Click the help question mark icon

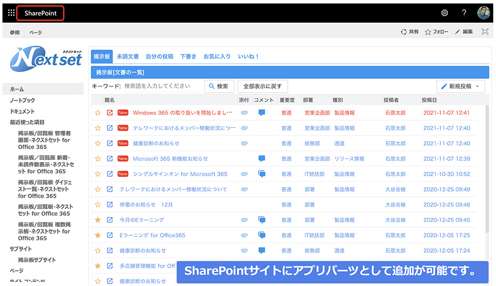point(464,13)
